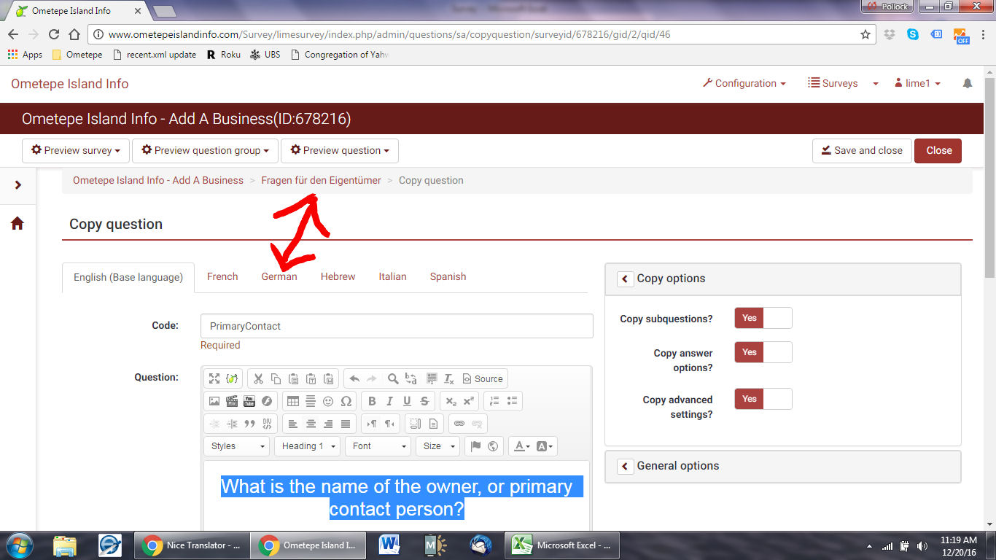Switch to the Spanish language tab
996x560 pixels.
(448, 277)
